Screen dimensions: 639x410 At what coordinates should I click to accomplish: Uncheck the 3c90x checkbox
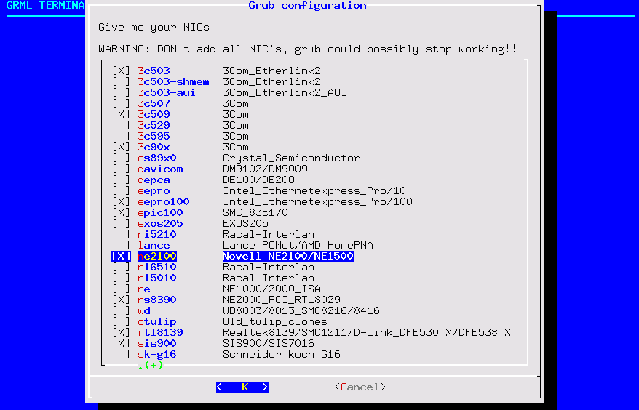tap(121, 148)
